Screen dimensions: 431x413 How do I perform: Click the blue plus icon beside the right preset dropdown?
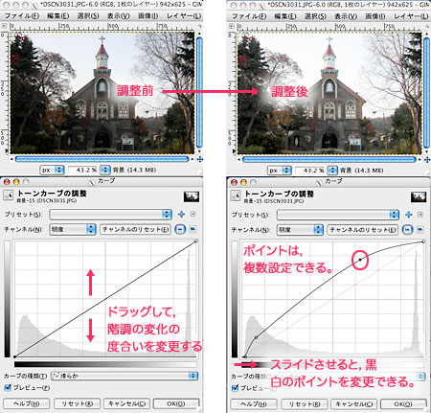click(409, 215)
